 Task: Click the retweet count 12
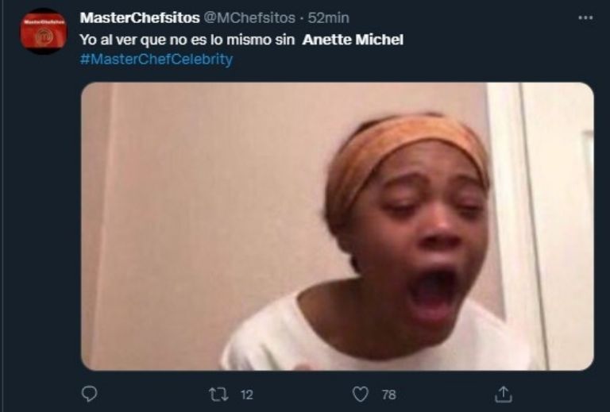pos(246,394)
